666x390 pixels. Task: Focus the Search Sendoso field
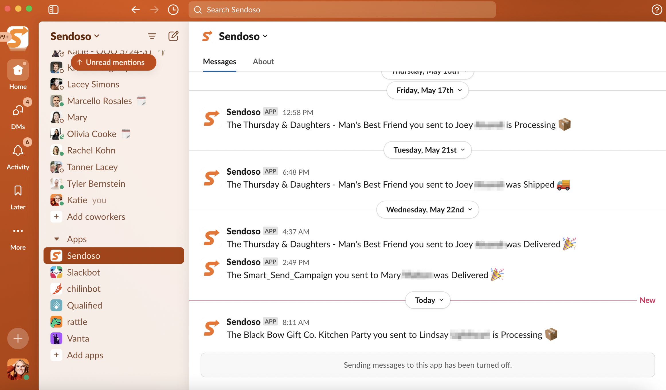click(x=342, y=10)
